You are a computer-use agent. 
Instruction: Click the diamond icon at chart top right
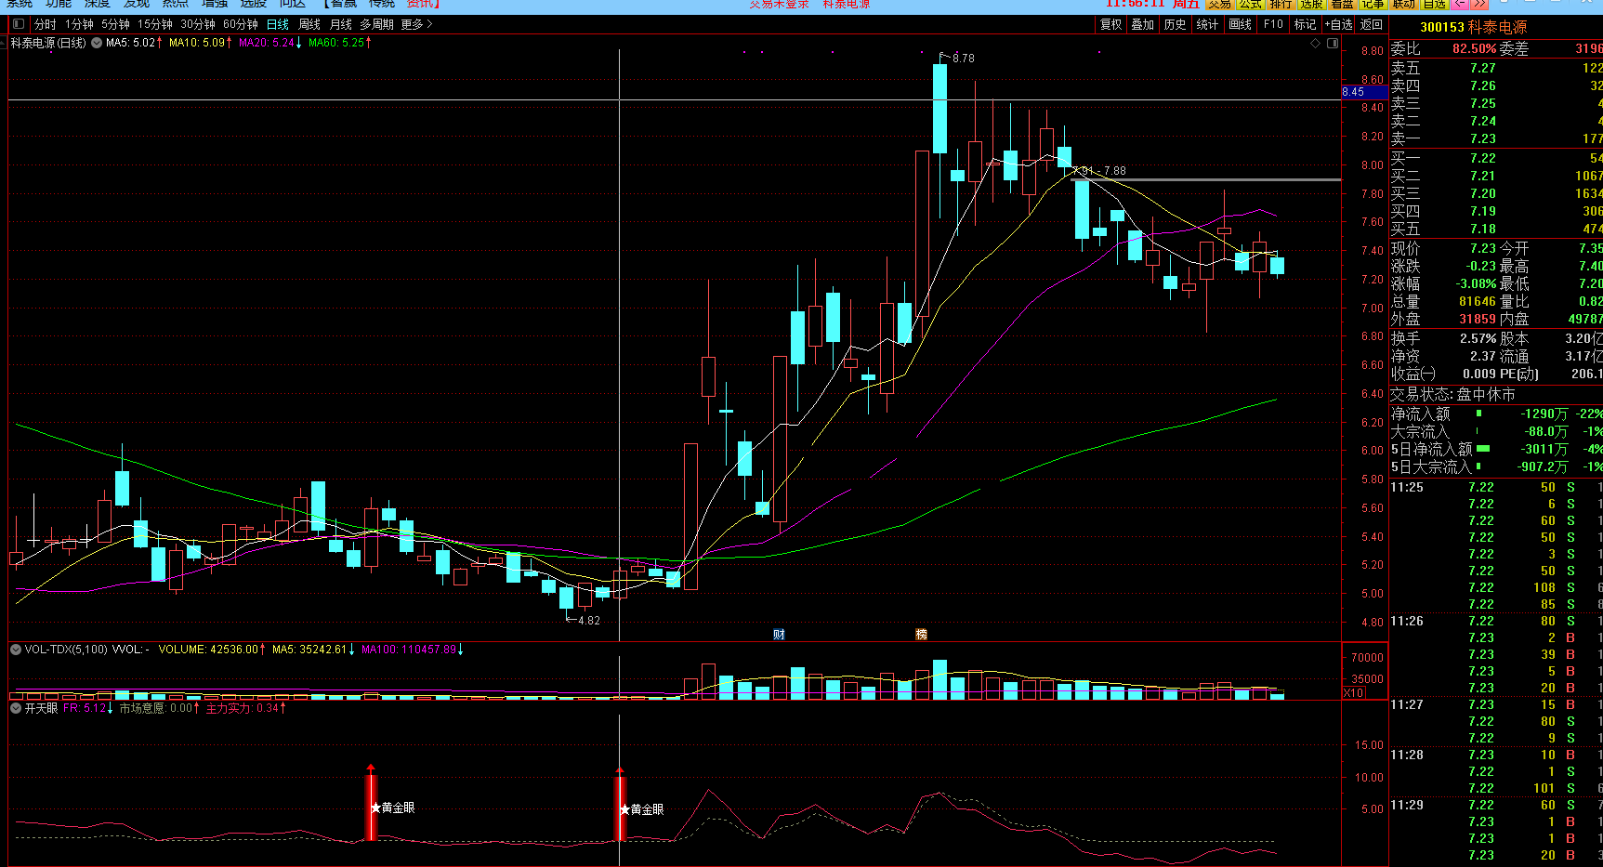1315,44
